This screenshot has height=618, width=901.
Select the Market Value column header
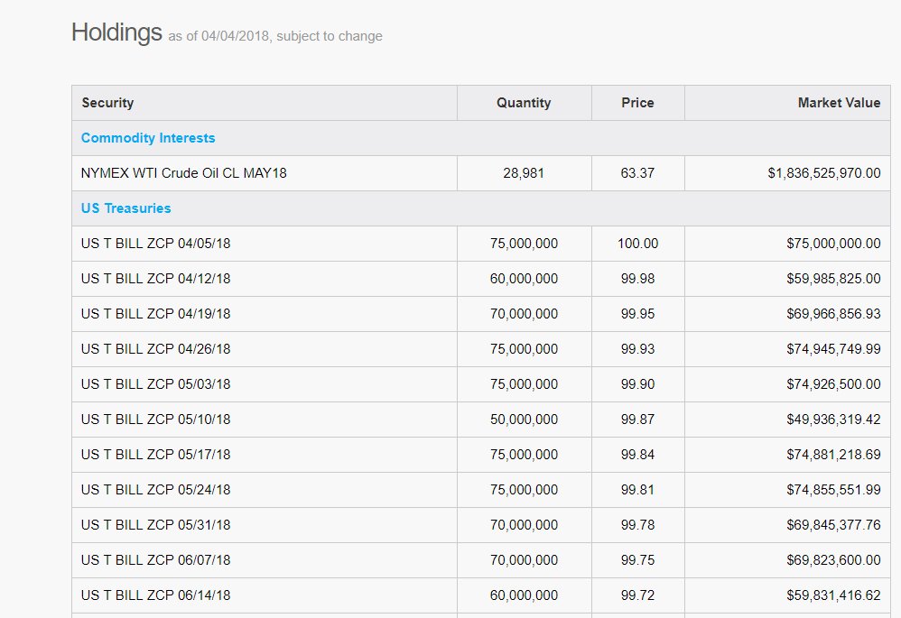point(839,103)
